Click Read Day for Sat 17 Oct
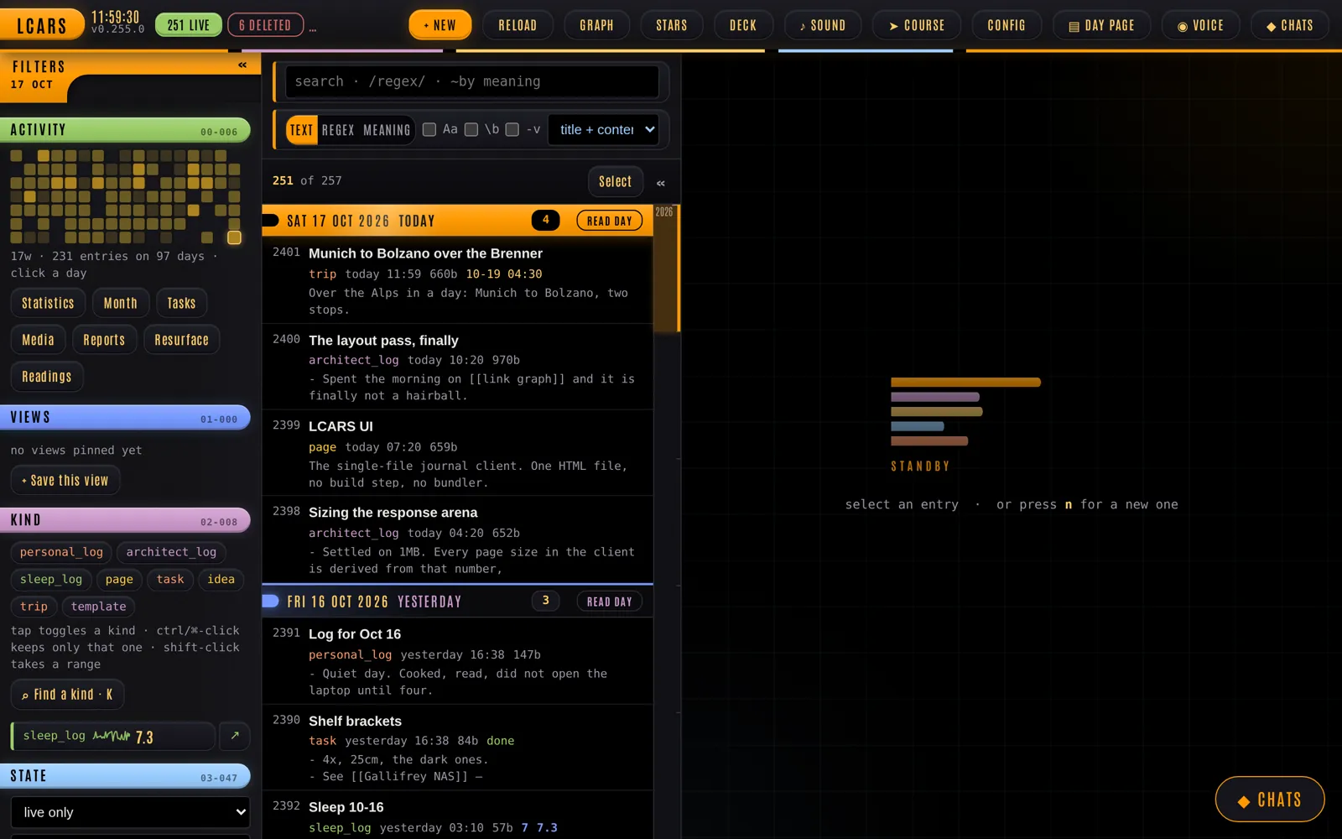The height and width of the screenshot is (839, 1342). click(610, 221)
